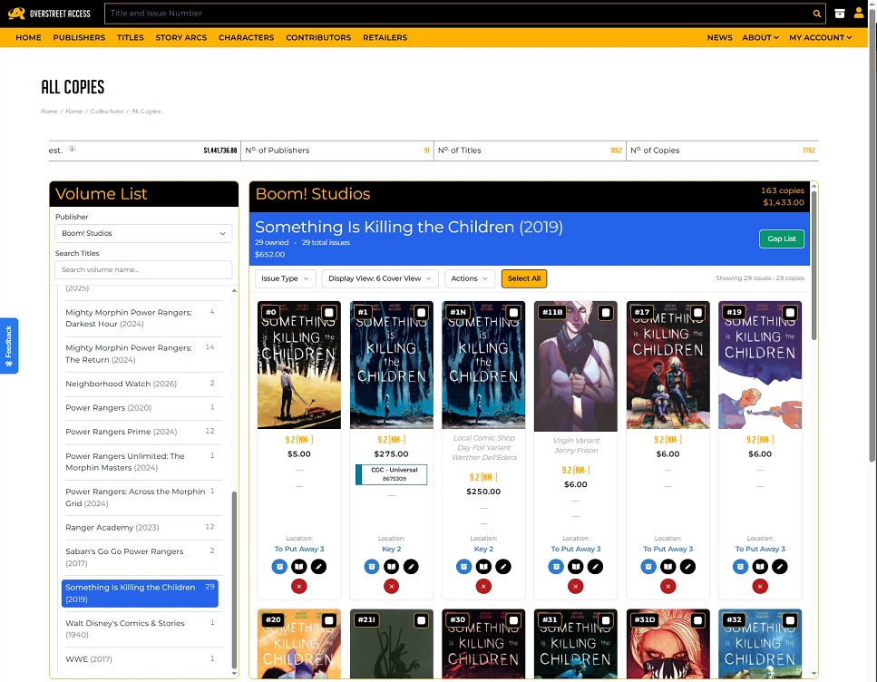Go to the Home nav item

[x=28, y=37]
